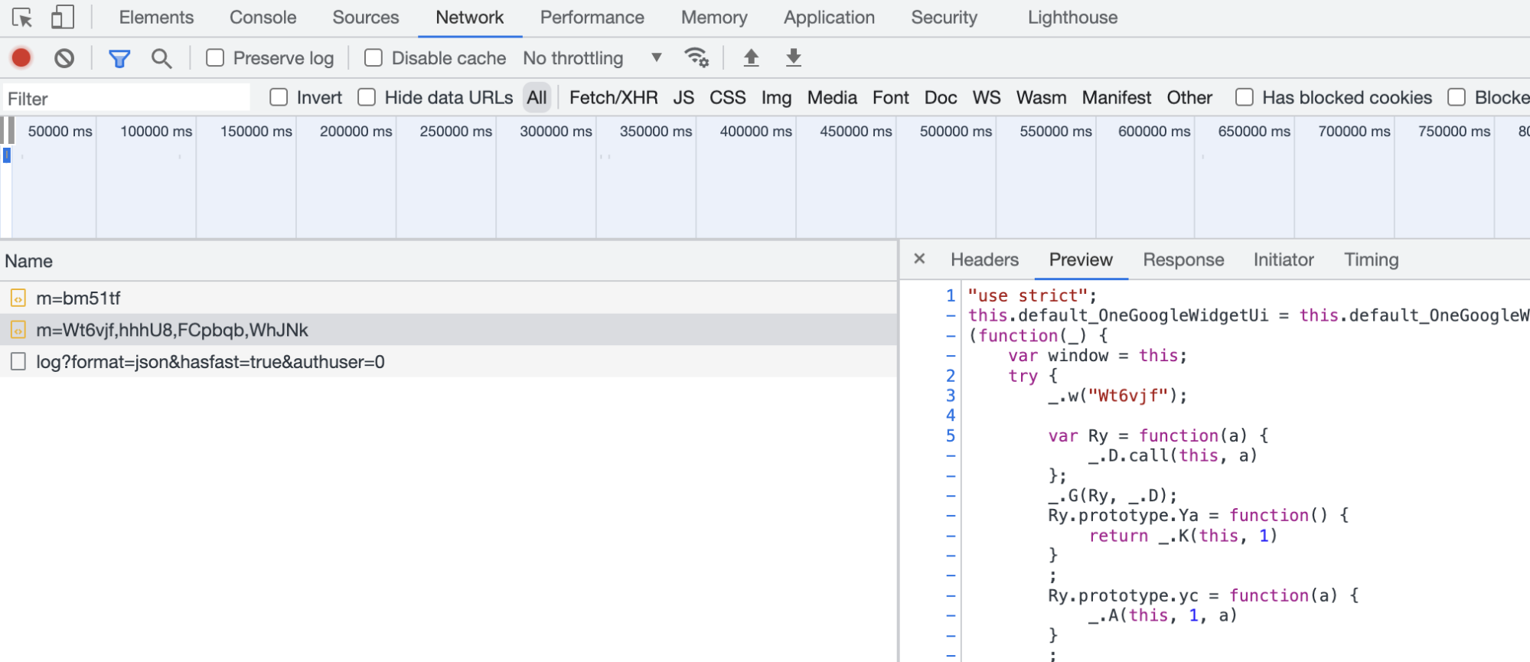This screenshot has height=662, width=1530.
Task: Close the request details pane
Action: coord(919,259)
